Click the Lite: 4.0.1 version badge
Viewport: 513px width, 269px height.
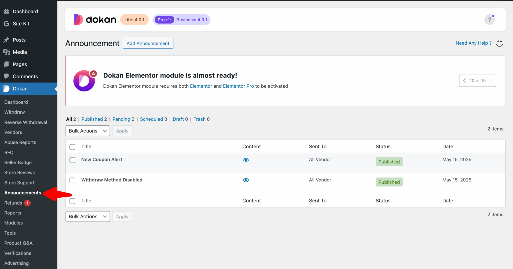click(x=134, y=20)
